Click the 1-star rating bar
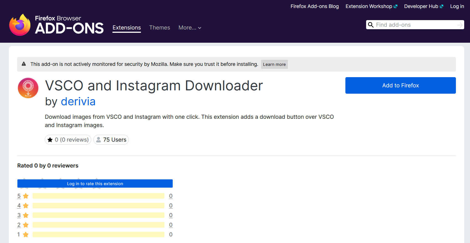 tap(98, 234)
